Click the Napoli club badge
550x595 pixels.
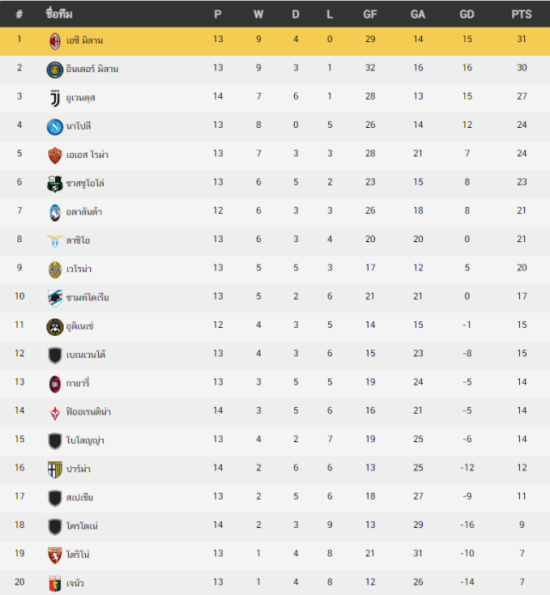(x=55, y=127)
